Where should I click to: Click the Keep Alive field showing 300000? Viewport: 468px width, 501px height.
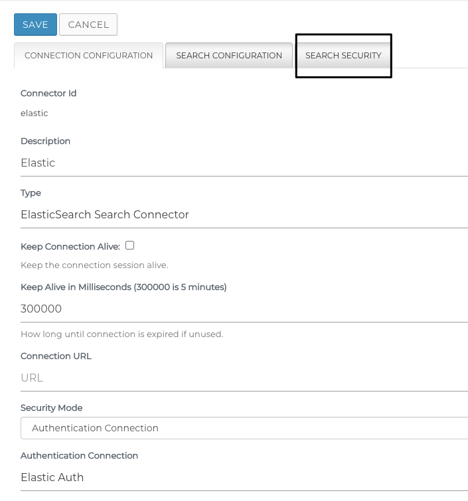[x=244, y=309]
